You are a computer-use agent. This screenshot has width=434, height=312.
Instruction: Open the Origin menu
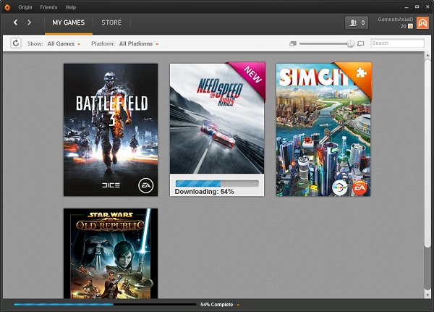(25, 7)
